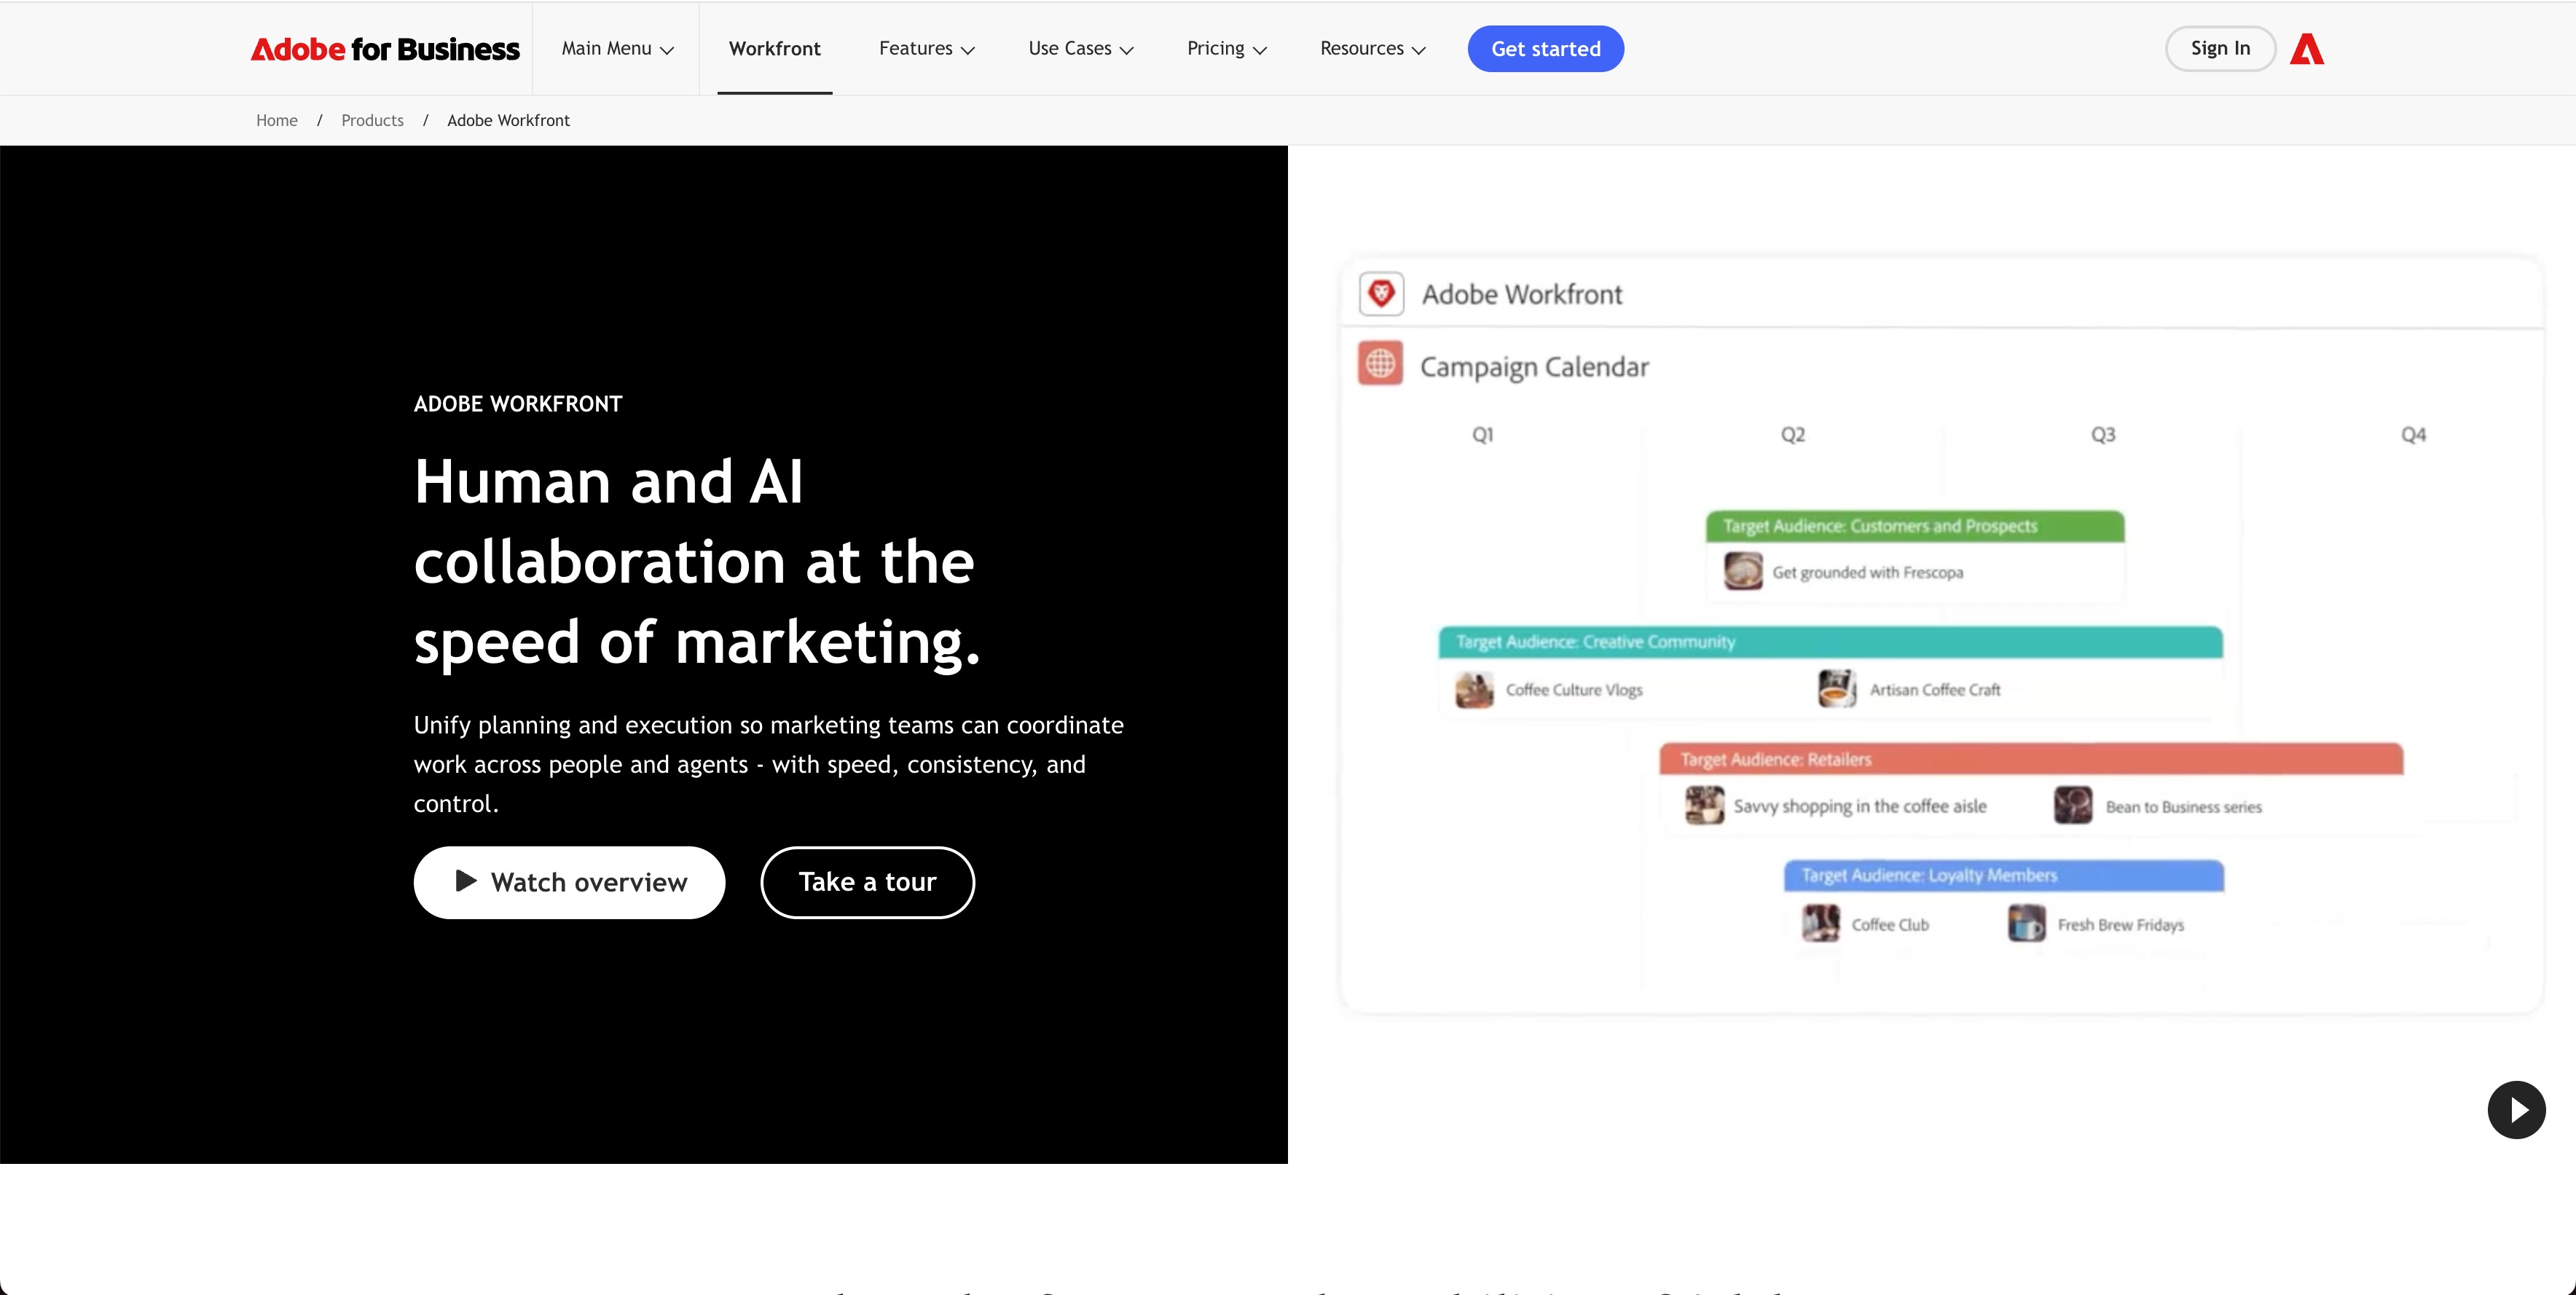Click the Bean to Business series thumbnail
Image resolution: width=2576 pixels, height=1295 pixels.
click(2073, 806)
